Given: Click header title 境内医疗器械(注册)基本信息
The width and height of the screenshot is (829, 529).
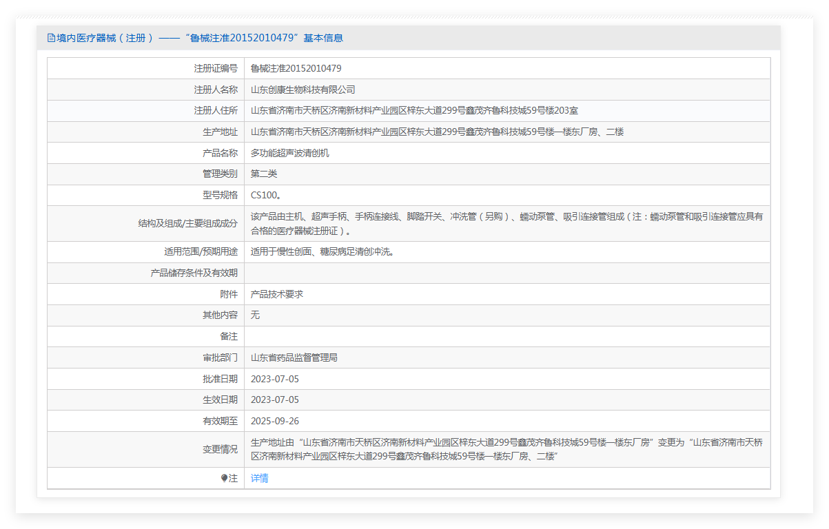Looking at the screenshot, I should pos(200,38).
